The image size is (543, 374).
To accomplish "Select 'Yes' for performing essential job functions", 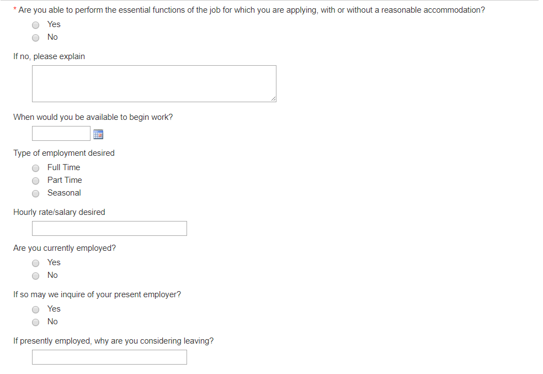I will 36,24.
